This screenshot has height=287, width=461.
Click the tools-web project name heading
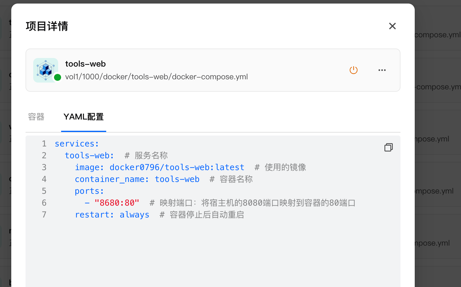(x=85, y=64)
